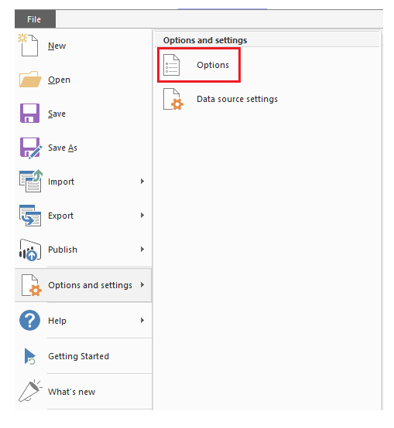Open the File tab
394x428 pixels.
tap(35, 19)
